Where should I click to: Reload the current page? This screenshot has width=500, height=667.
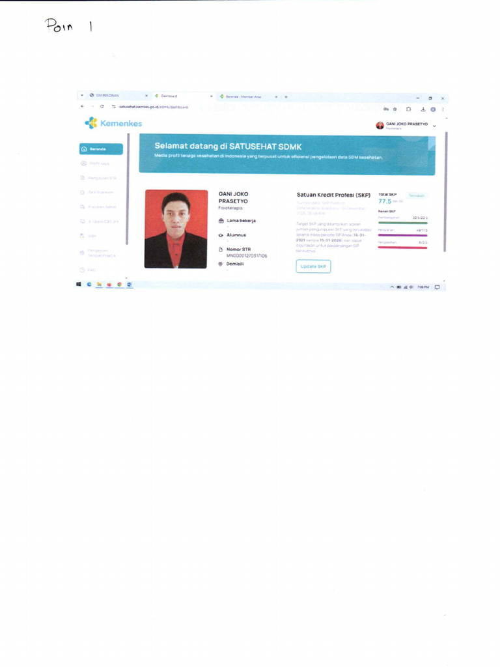pyautogui.click(x=102, y=106)
